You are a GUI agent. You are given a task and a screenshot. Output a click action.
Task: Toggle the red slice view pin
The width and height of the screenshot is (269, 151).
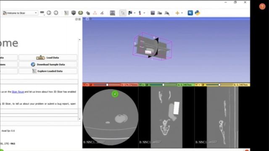click(84, 85)
